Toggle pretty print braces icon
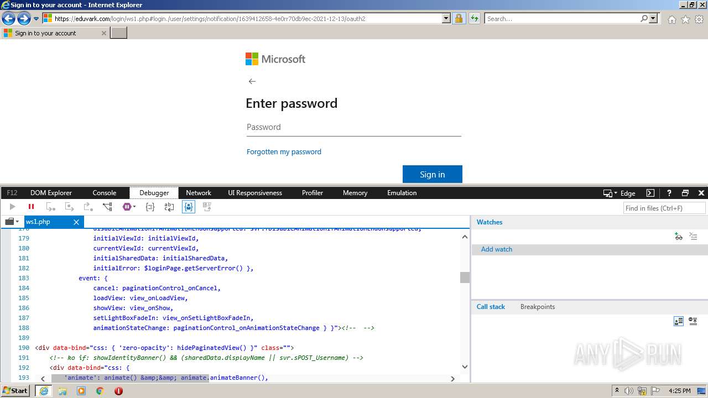Image resolution: width=708 pixels, height=398 pixels. [x=150, y=207]
